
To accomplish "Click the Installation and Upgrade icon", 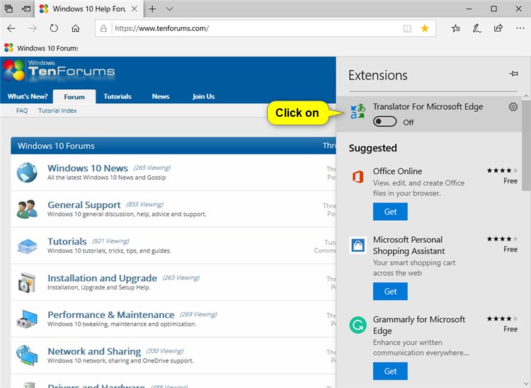I will [27, 283].
